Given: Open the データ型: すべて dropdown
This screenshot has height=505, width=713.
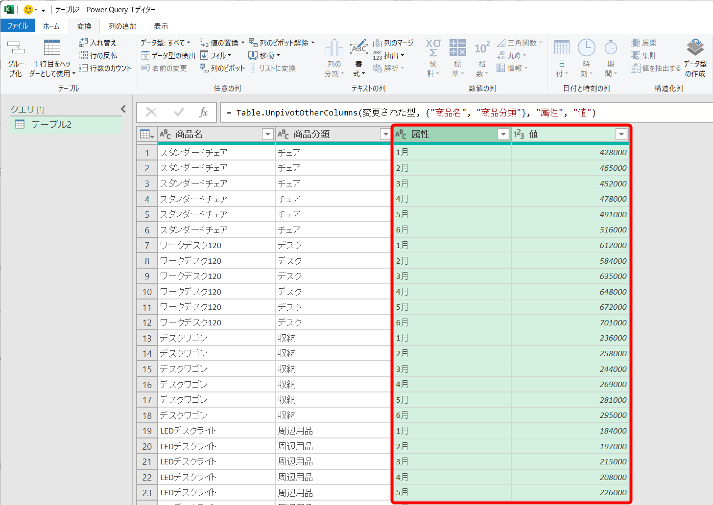Looking at the screenshot, I should pyautogui.click(x=166, y=43).
